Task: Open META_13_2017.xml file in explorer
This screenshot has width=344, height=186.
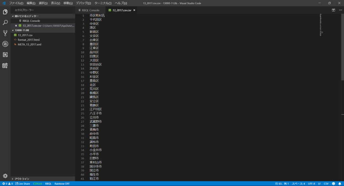Action: click(30, 45)
